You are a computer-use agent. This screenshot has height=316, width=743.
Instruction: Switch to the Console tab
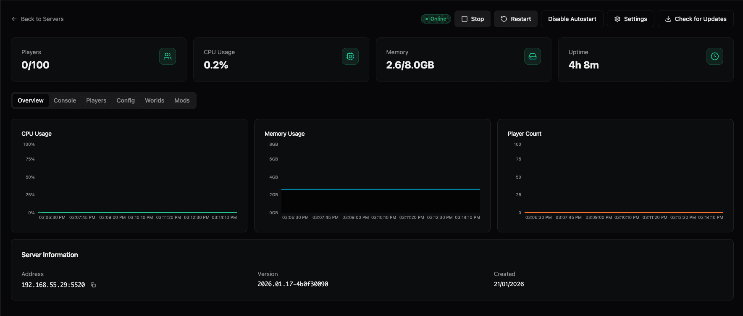pyautogui.click(x=65, y=100)
